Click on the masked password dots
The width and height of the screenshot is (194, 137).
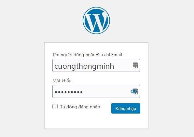tap(69, 92)
